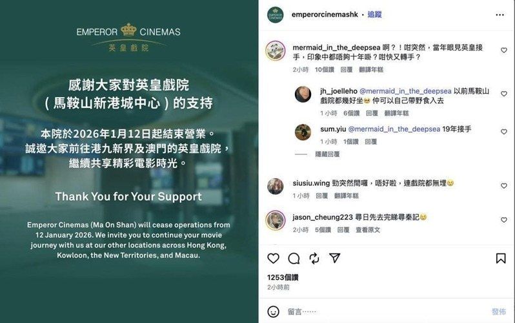View original text on jason_cheung223's comment

[x=368, y=230]
